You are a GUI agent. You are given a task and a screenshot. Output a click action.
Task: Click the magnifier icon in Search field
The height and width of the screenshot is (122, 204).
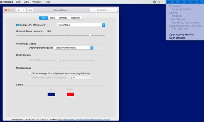pyautogui.click(x=98, y=10)
